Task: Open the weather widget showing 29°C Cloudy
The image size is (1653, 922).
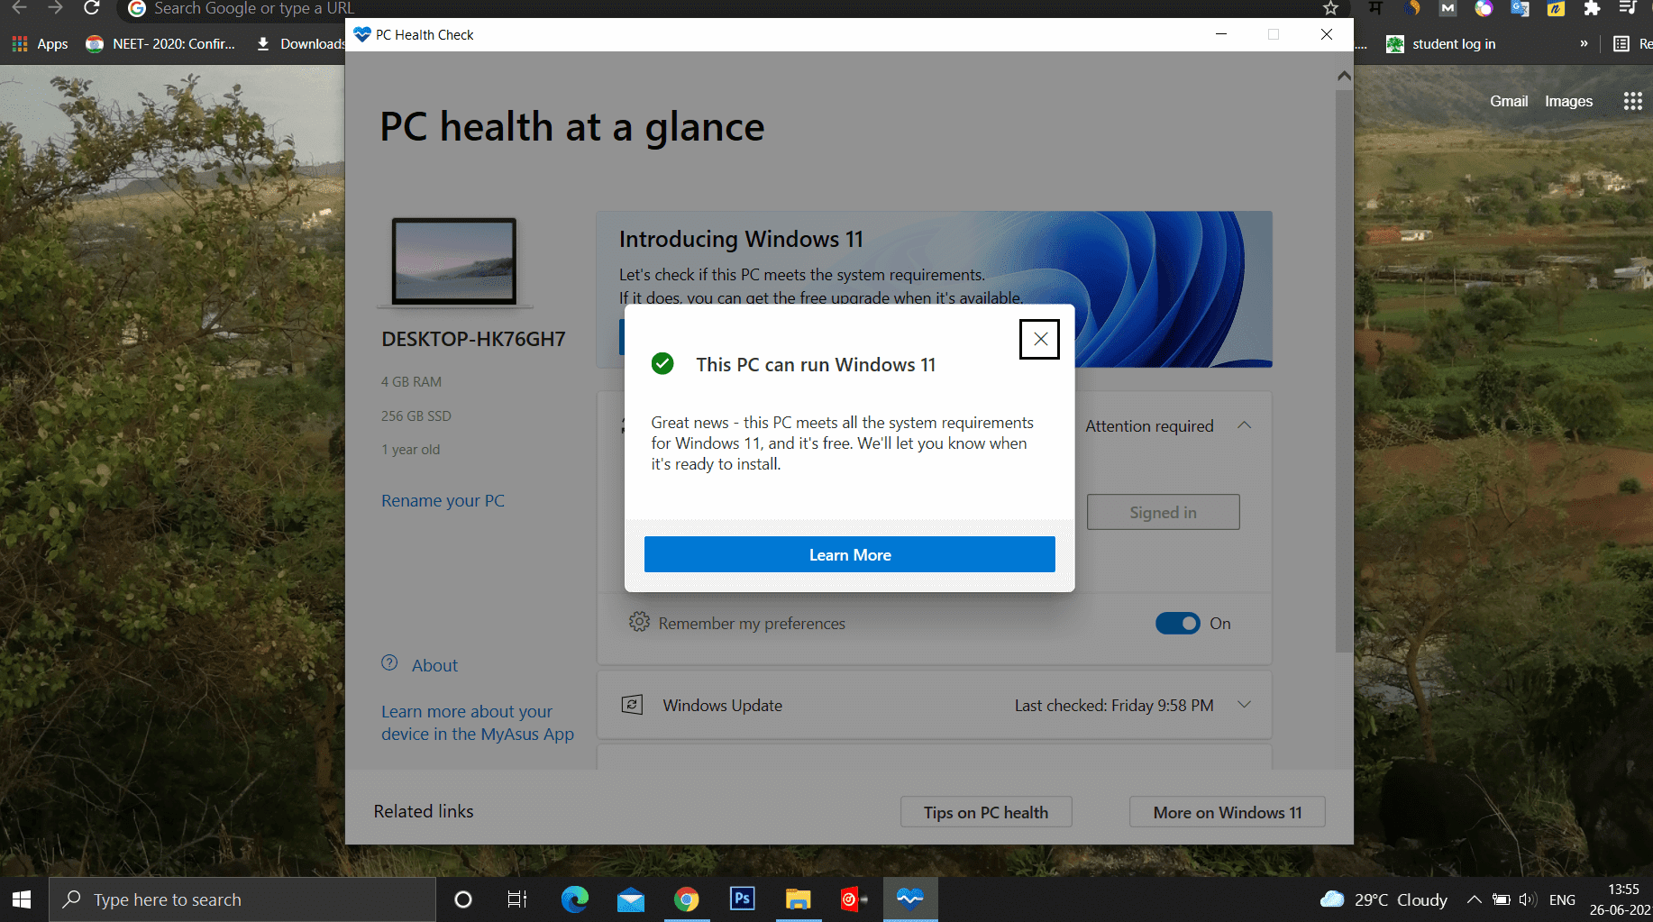Action: [x=1384, y=899]
